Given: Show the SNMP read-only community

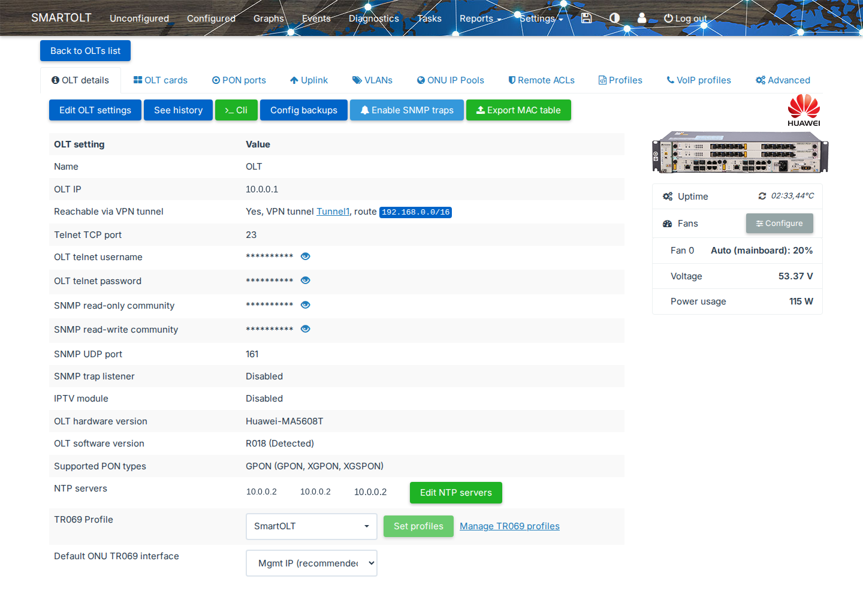Looking at the screenshot, I should (305, 305).
